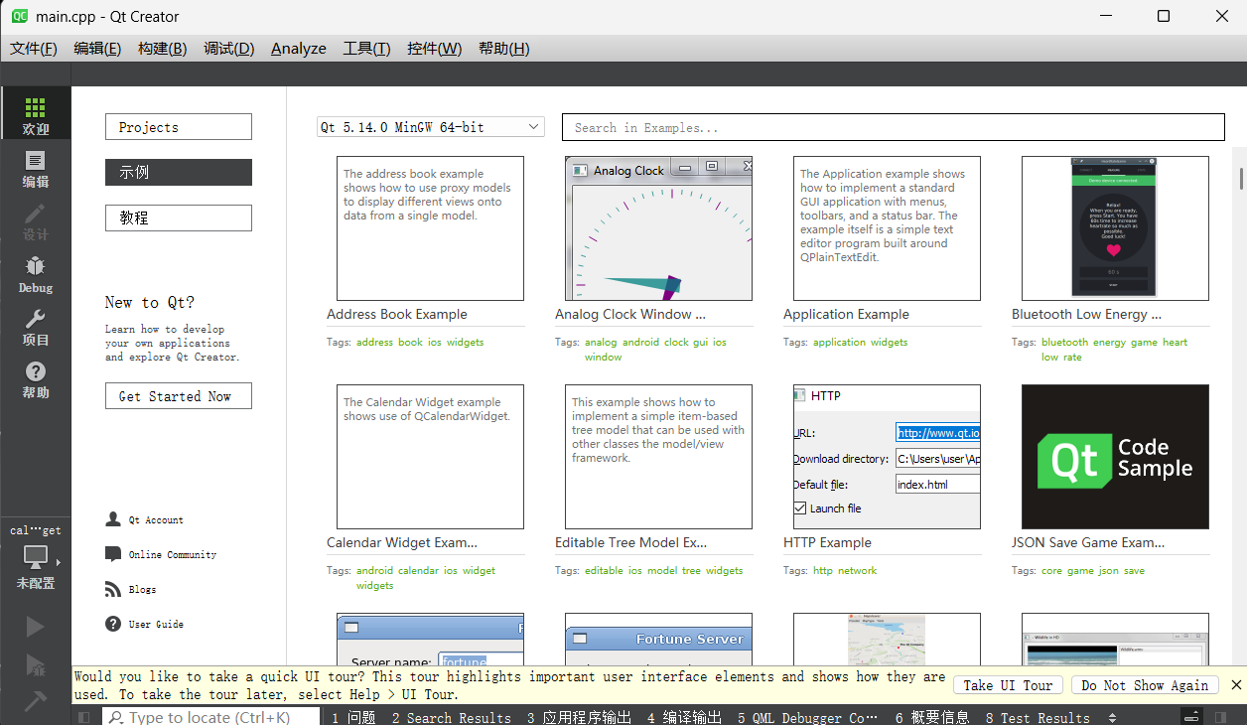The height and width of the screenshot is (725, 1247).
Task: Open the Address Book Example thumbnail
Action: 430,228
